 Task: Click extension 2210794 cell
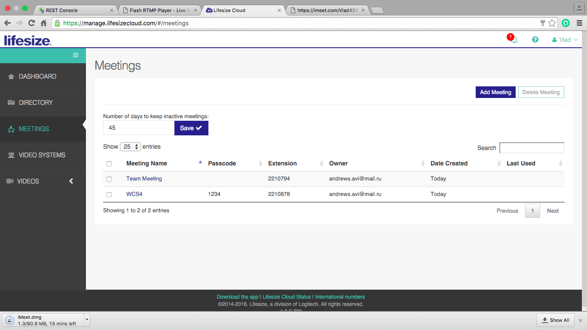coord(279,179)
